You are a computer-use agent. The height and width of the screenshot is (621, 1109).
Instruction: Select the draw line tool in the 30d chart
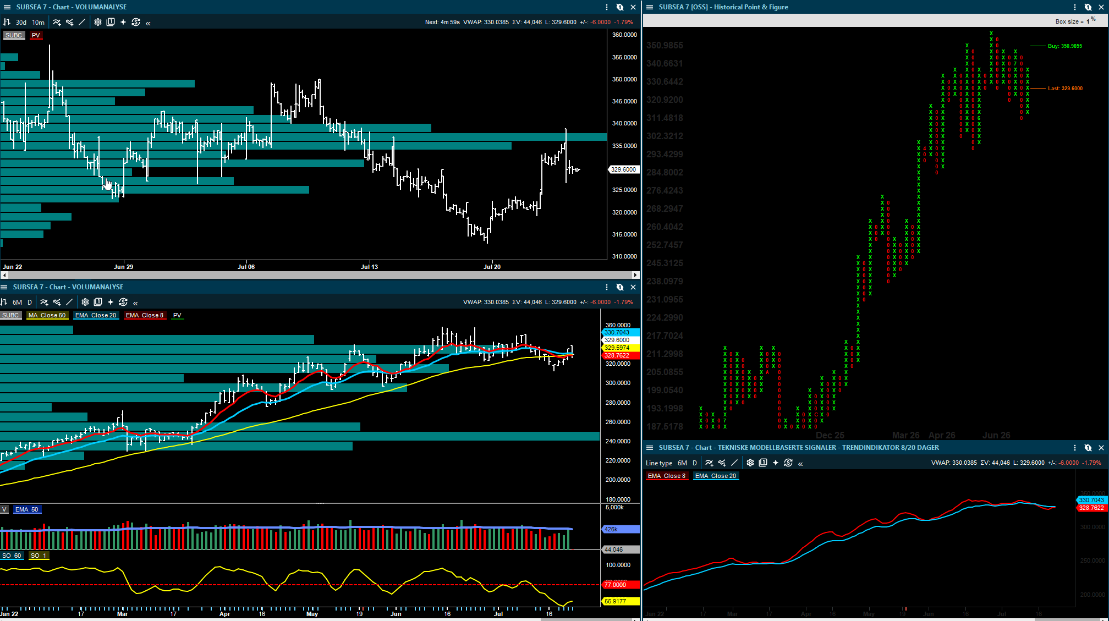coord(82,22)
